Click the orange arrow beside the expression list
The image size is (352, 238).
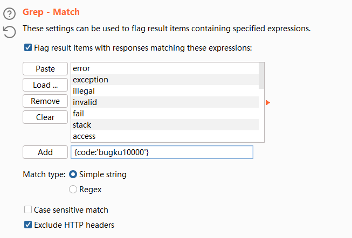tap(267, 102)
